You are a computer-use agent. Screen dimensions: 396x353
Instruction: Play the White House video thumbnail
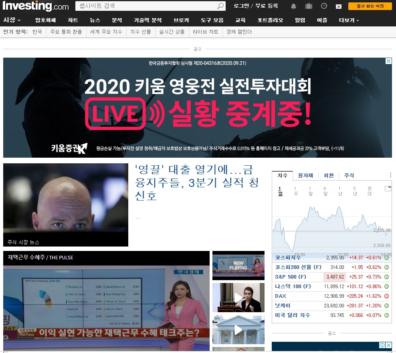(x=238, y=329)
